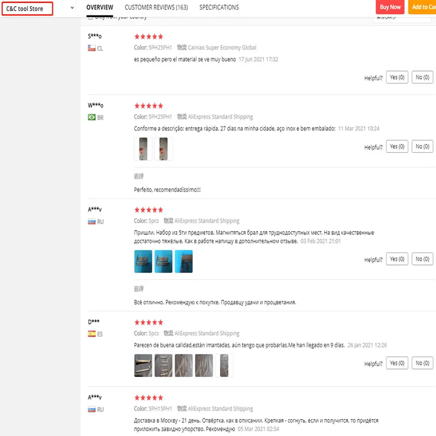Viewport: 436px width, 436px height.
Task: Click the Russian flag under the first A***v reviewer
Action: pos(91,222)
